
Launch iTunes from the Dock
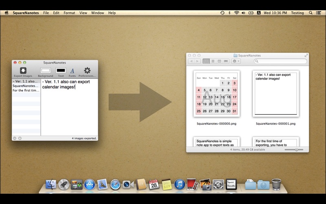pos(180,184)
